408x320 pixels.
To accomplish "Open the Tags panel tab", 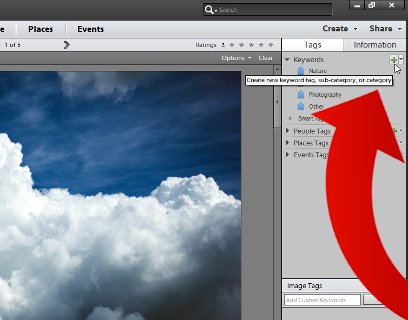I will click(313, 45).
